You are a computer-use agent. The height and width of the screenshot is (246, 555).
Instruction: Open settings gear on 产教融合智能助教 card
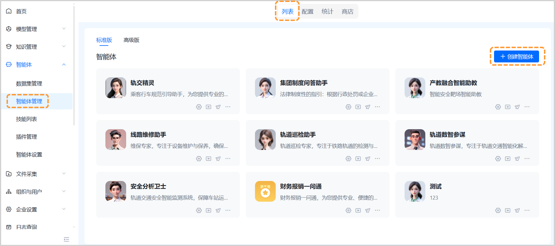(x=498, y=107)
